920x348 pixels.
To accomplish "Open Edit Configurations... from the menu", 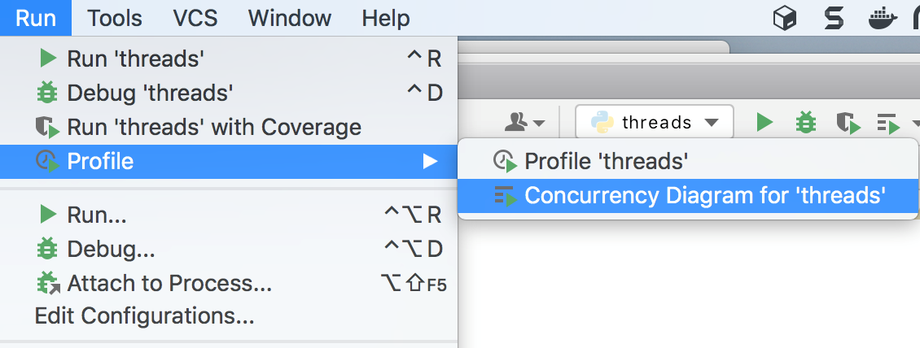I will pos(144,315).
